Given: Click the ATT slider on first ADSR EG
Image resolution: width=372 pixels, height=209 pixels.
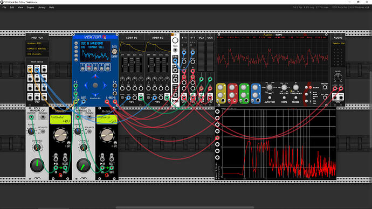Looking at the screenshot, I should (x=123, y=65).
